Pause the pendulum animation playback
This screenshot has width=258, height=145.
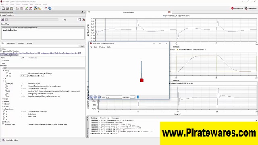pos(91,97)
